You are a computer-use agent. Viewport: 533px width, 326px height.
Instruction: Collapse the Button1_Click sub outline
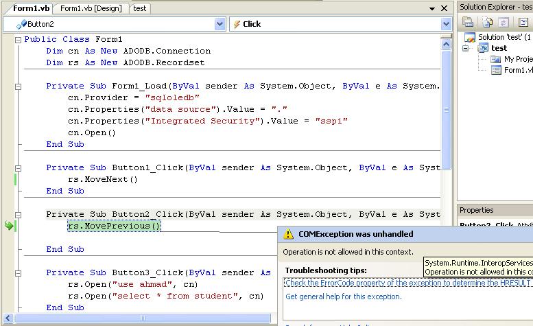click(18, 168)
